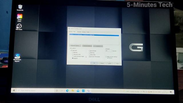Click the Delete boot entry button
The image size is (183, 103).
(x=98, y=46)
